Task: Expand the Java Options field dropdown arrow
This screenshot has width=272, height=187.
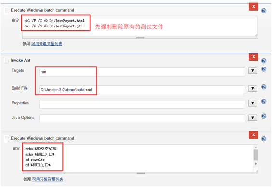Action: pos(252,118)
